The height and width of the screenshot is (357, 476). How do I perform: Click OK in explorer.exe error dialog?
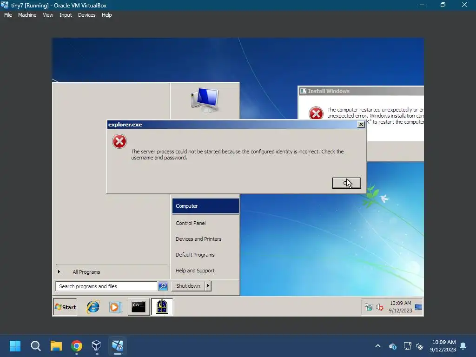(x=347, y=183)
